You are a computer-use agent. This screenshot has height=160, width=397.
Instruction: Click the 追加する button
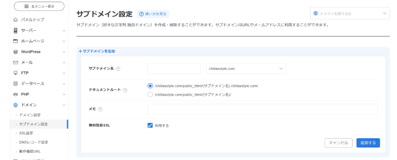pos(368,143)
